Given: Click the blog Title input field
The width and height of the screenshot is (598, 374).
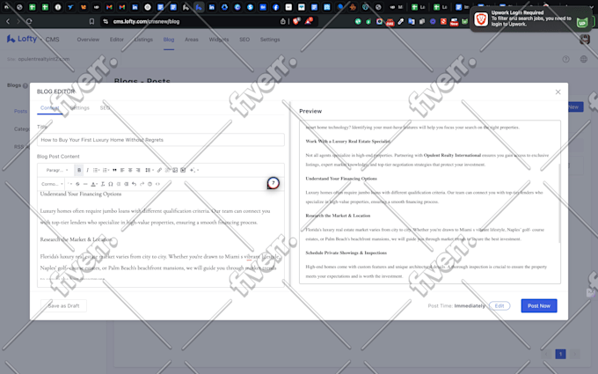Looking at the screenshot, I should [161, 140].
